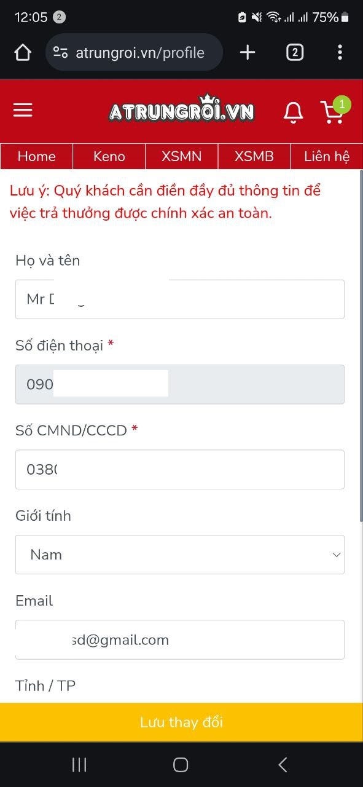
Task: Tap the Android back navigation button
Action: coord(282,764)
